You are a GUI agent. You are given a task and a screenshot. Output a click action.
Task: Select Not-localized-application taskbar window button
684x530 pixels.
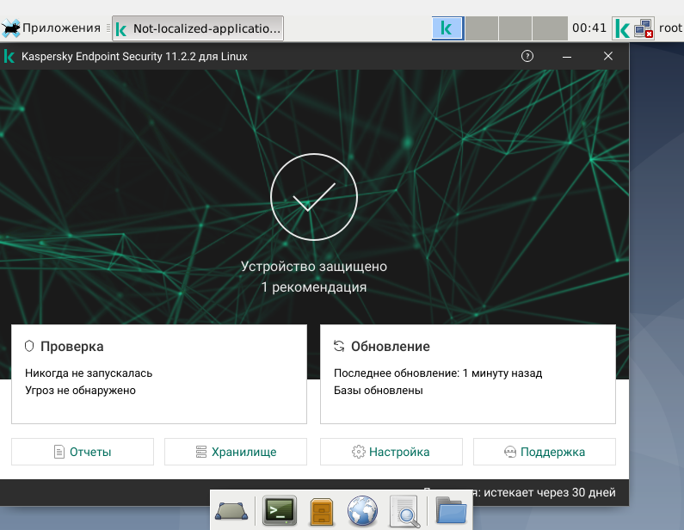pos(198,28)
